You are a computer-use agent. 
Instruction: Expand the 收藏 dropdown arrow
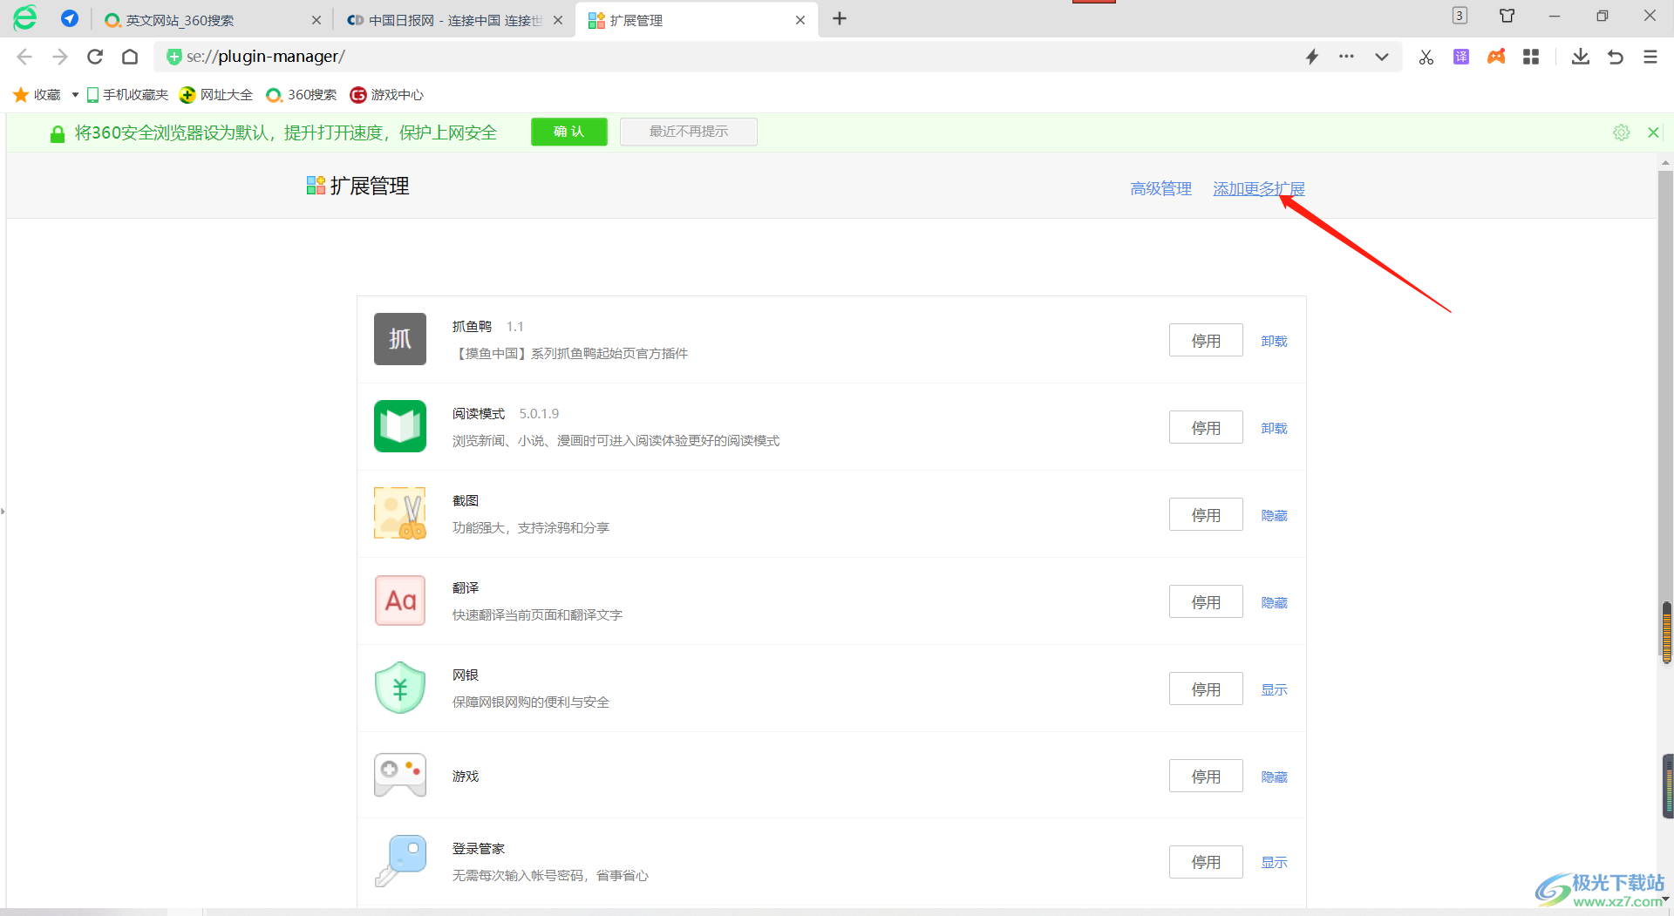tap(75, 94)
